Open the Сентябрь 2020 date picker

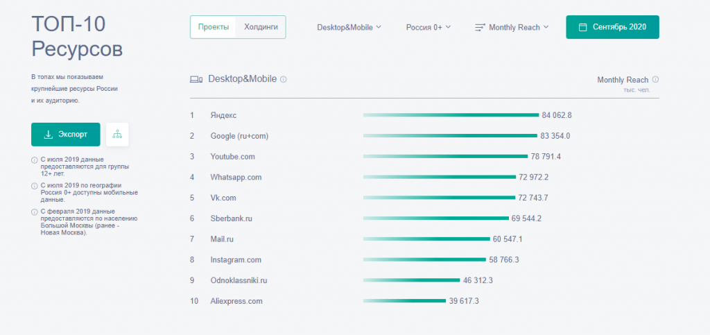(x=612, y=27)
